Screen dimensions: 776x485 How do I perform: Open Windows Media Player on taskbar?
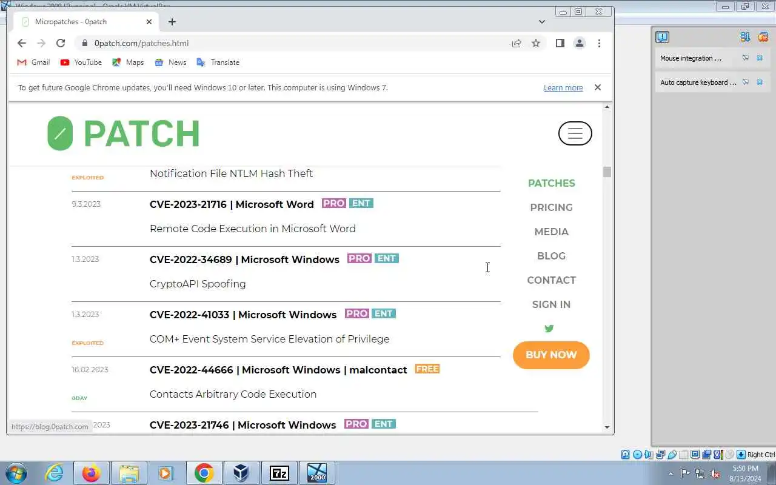(166, 473)
